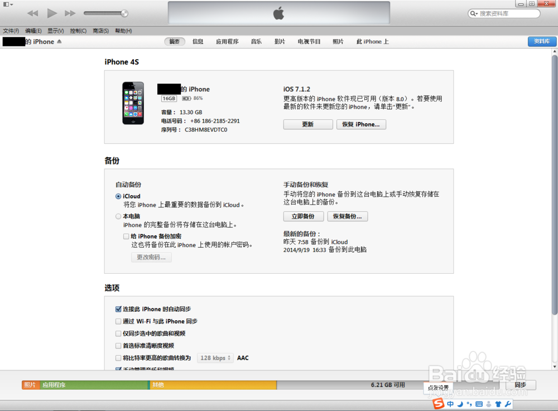Viewport: 558px width, 411px height.
Task: Switch to the 信息 tab
Action: pos(198,42)
